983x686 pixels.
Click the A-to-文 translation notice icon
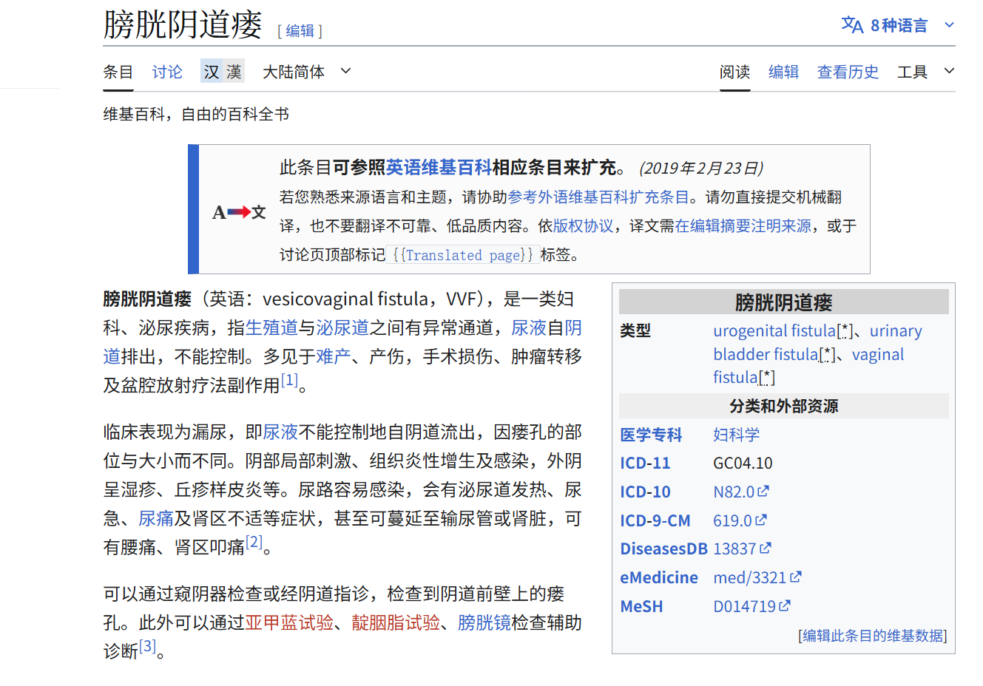[x=238, y=213]
